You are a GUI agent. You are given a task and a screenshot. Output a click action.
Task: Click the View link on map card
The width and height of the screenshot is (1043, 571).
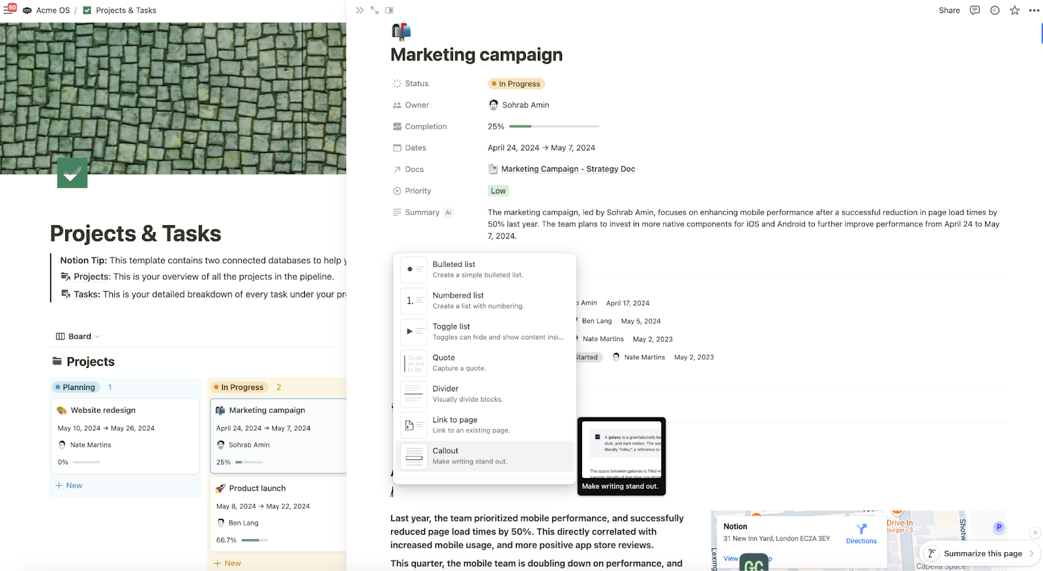[x=731, y=559]
